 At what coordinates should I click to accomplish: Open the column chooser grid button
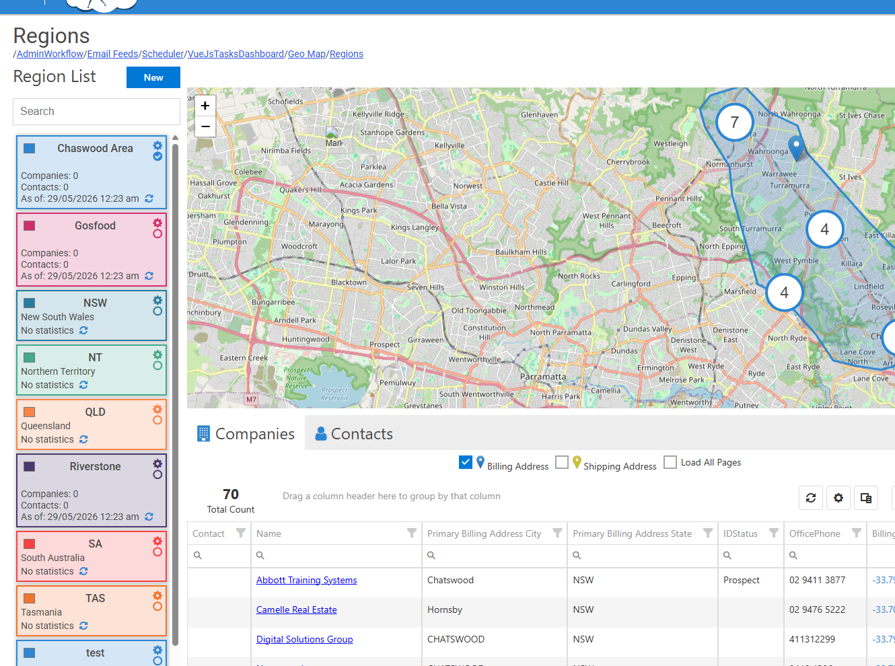(x=866, y=498)
